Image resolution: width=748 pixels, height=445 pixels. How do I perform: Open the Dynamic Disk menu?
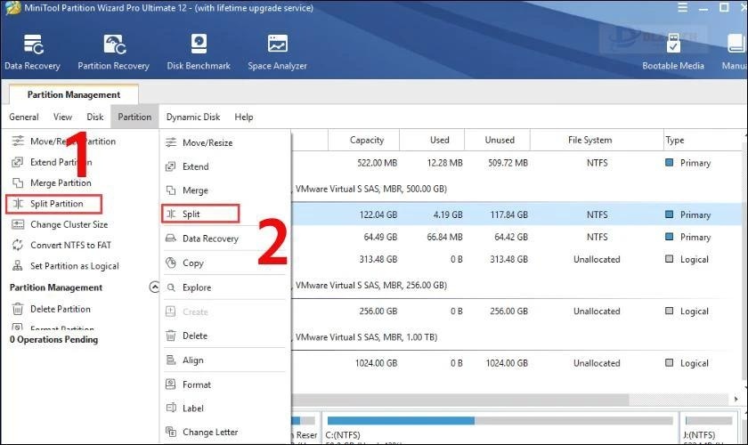(193, 117)
